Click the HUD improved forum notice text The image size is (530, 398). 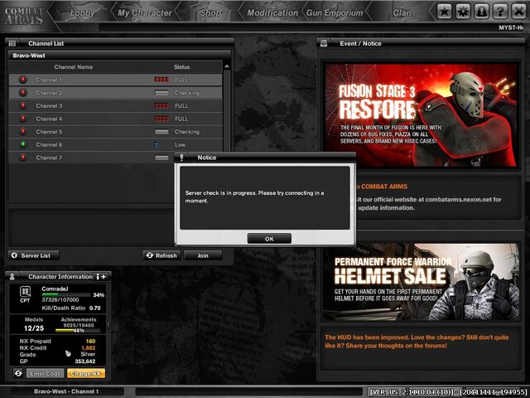417,342
